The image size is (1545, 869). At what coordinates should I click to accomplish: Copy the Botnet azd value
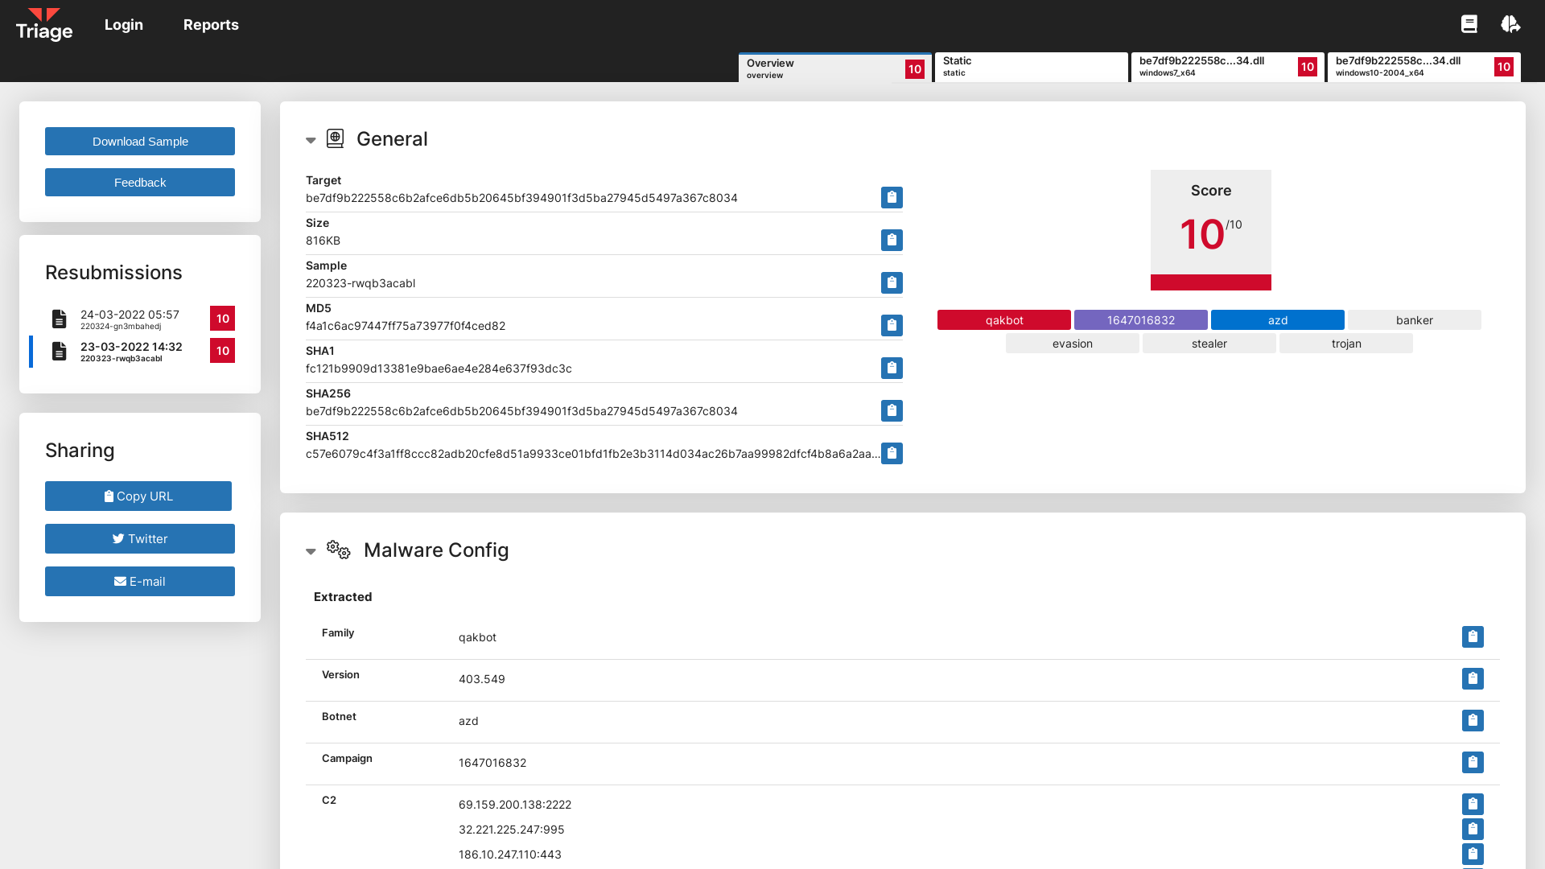coord(1473,721)
